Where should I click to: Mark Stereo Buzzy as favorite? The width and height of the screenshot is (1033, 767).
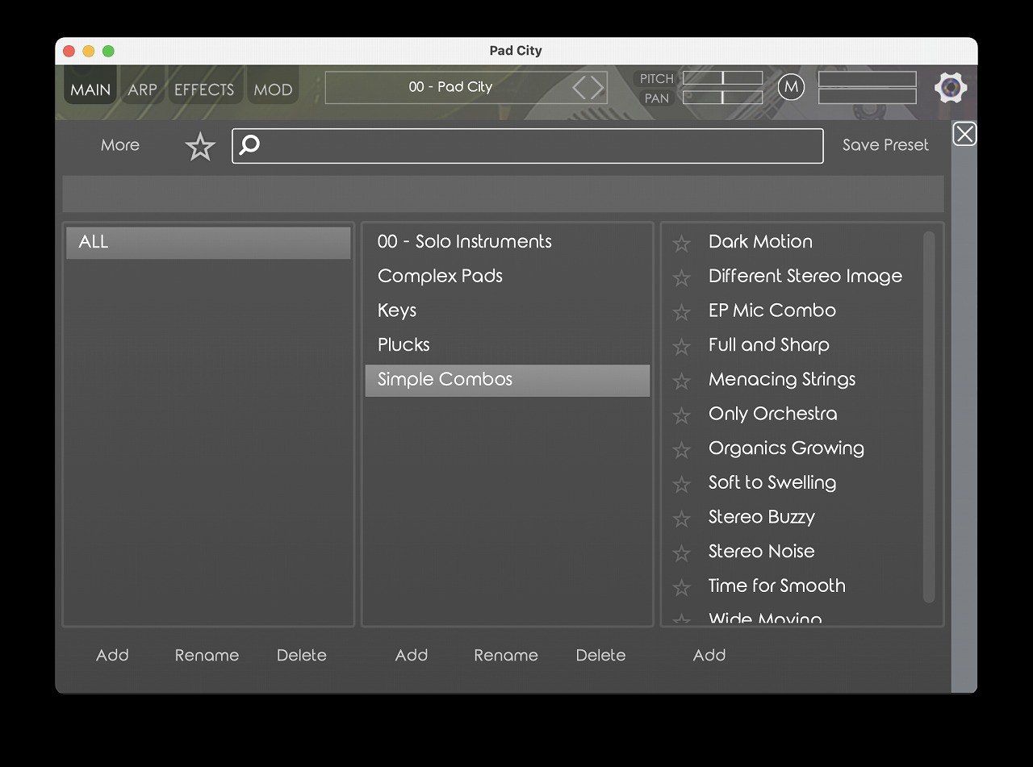(x=682, y=519)
